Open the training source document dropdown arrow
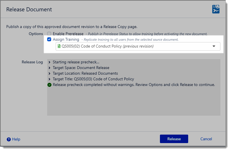 pyautogui.click(x=214, y=46)
